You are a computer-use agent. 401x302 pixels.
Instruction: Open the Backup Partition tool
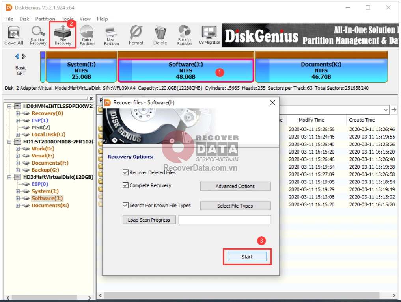(185, 36)
